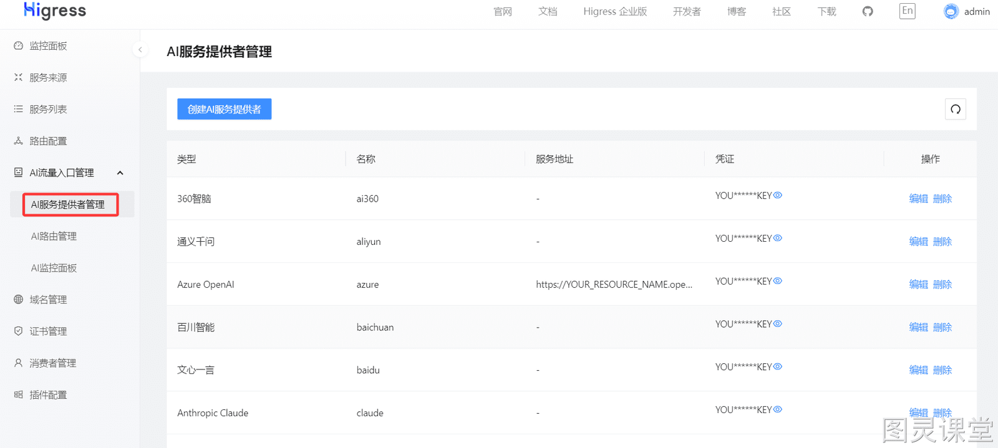Edit the 通义千问 aliyun provider
This screenshot has height=448, width=998.
(918, 242)
